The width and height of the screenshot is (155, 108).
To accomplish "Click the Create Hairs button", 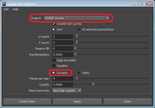I will (x=27, y=101).
